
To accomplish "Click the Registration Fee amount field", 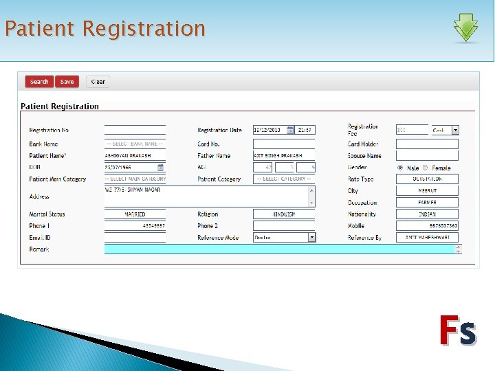I will [412, 130].
